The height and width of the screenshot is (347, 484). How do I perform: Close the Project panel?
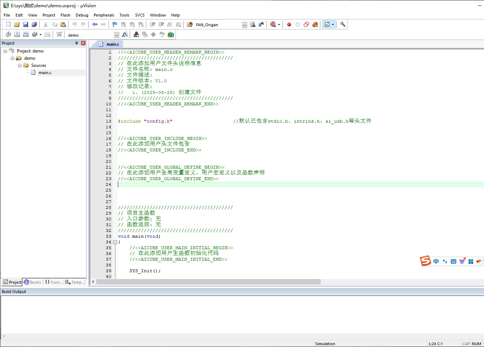tap(83, 43)
